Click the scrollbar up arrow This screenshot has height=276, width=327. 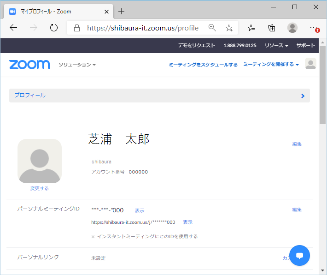(322, 42)
